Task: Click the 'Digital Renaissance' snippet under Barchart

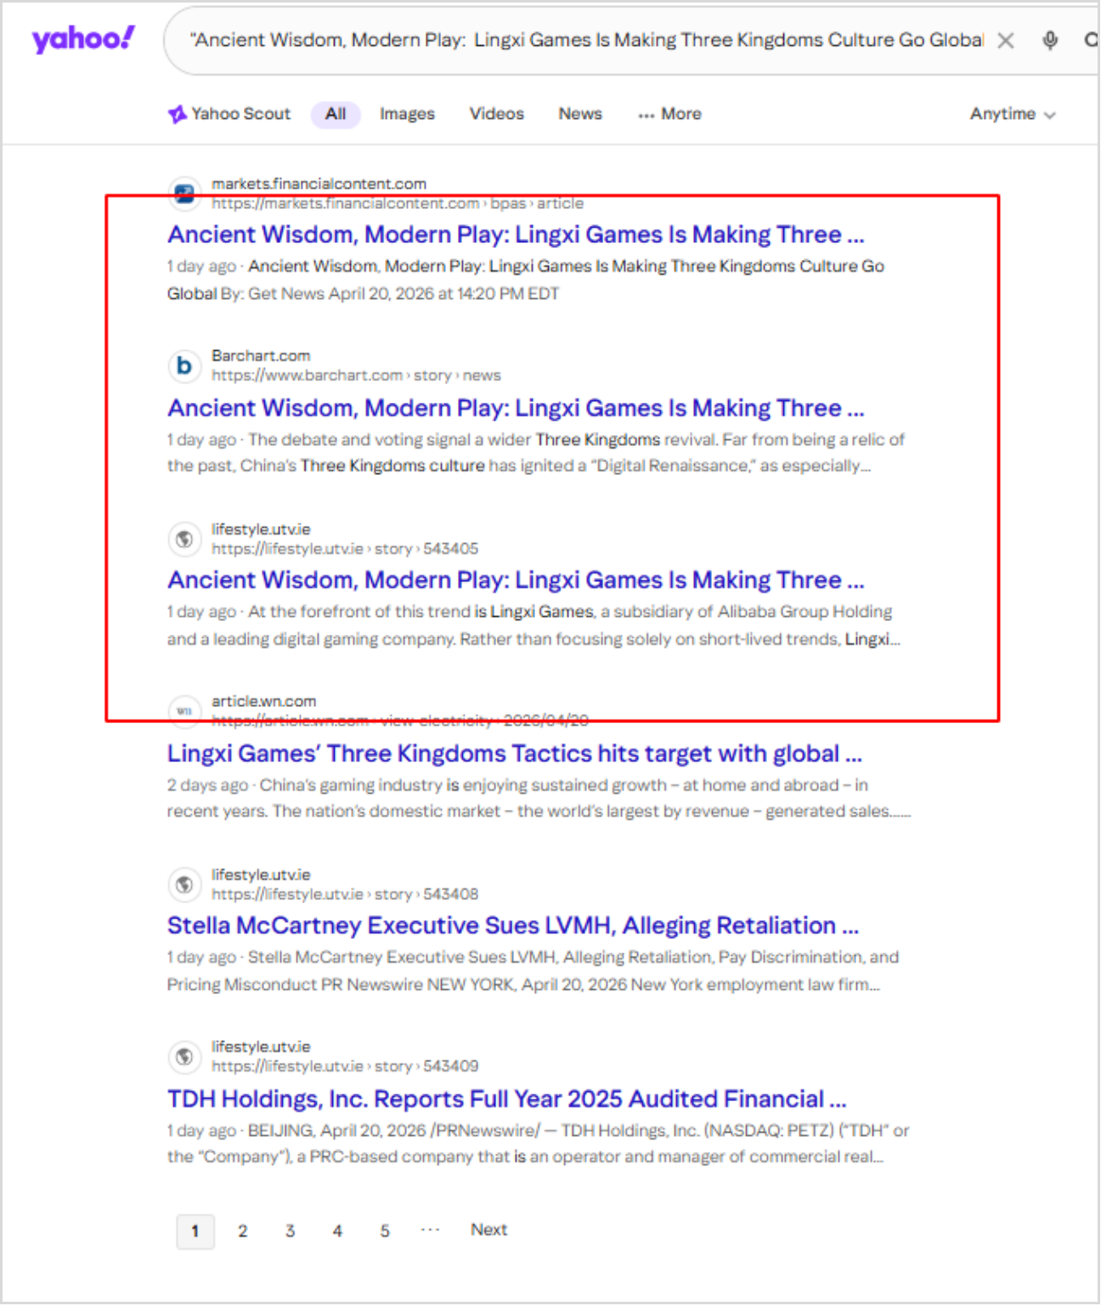Action: (x=536, y=453)
